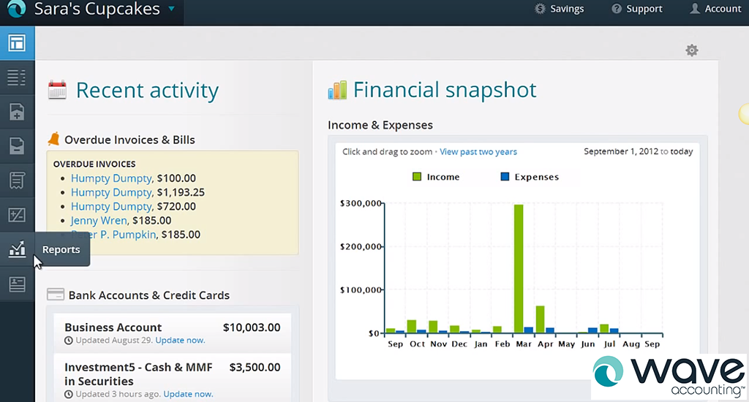
Task: Open the dashboard settings gear
Action: [691, 50]
